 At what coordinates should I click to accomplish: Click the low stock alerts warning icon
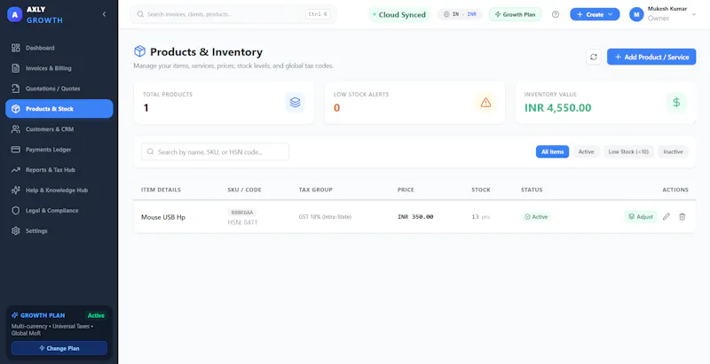485,103
